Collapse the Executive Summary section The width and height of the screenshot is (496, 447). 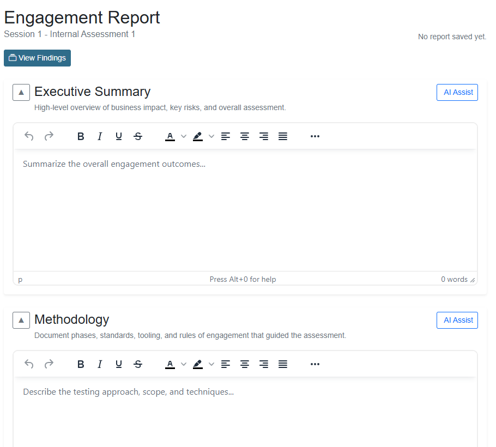pyautogui.click(x=21, y=92)
